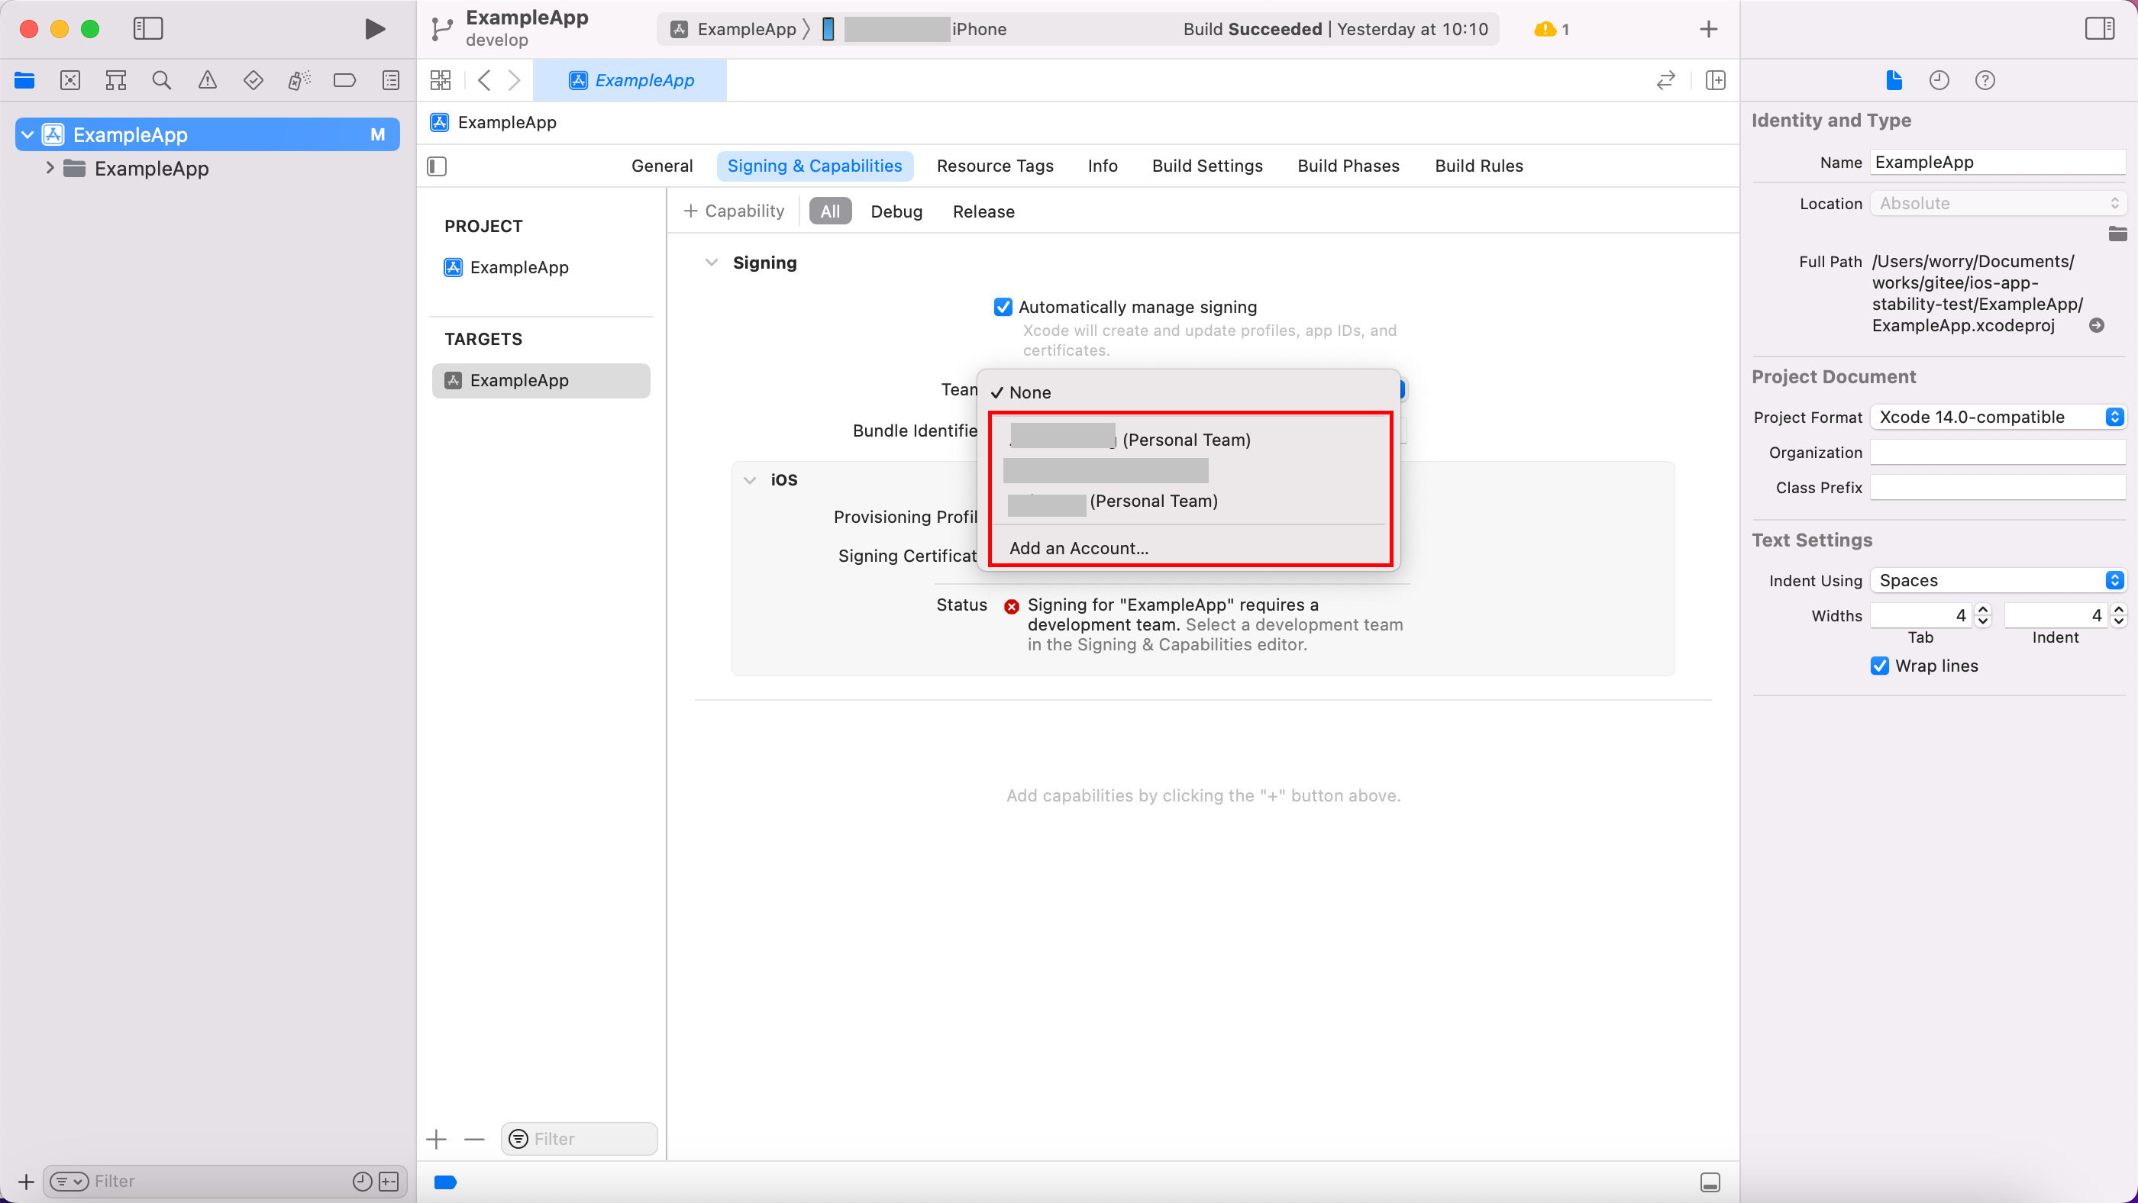The height and width of the screenshot is (1203, 2138).
Task: Click the editor options swap arrows icon
Action: point(1666,80)
